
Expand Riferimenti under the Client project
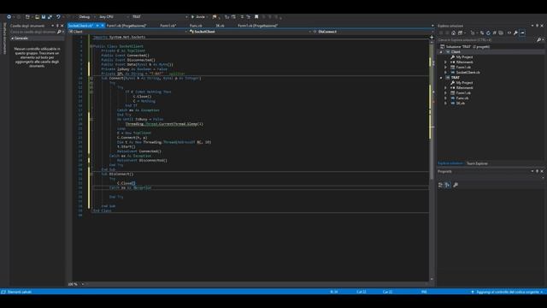click(x=445, y=62)
